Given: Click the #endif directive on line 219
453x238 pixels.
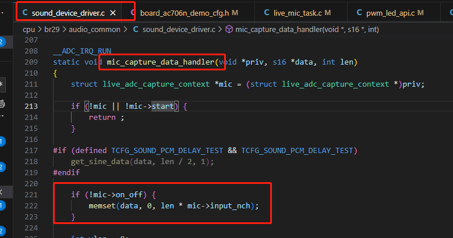Looking at the screenshot, I should click(66, 173).
